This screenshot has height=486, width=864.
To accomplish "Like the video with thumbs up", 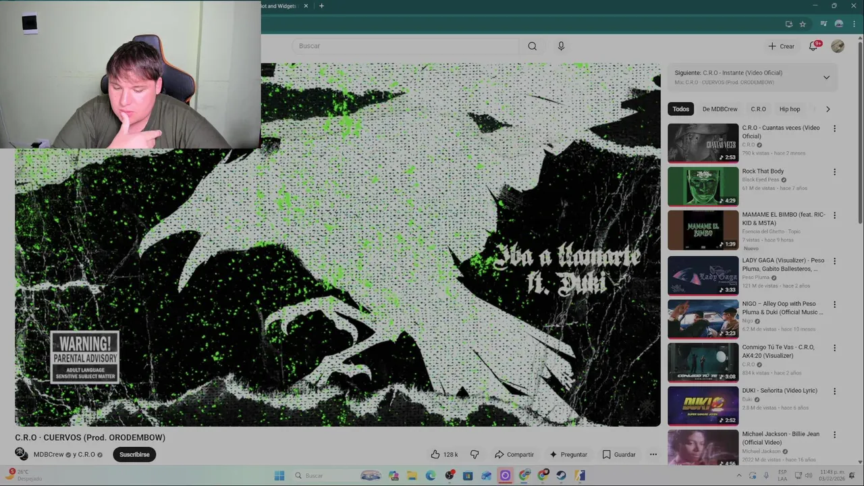I will pyautogui.click(x=444, y=454).
